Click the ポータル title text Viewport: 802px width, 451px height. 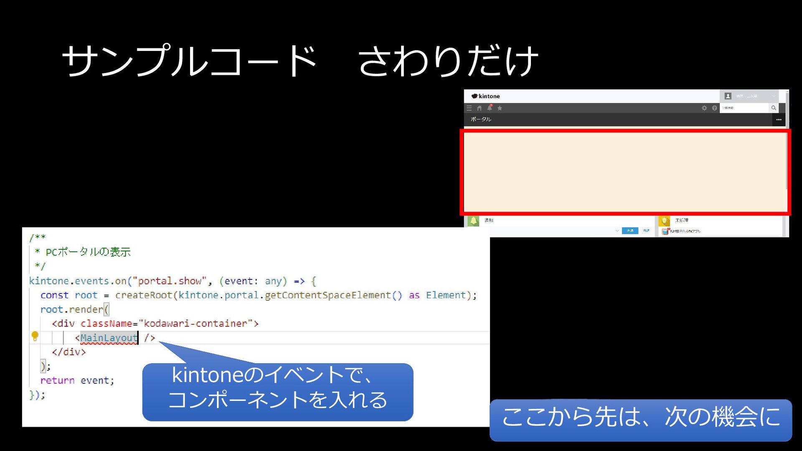point(481,119)
